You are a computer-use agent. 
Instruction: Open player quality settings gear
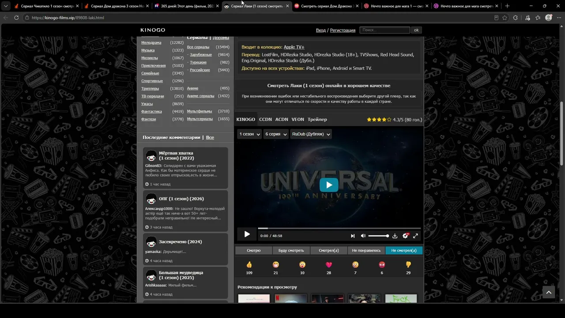coord(405,236)
